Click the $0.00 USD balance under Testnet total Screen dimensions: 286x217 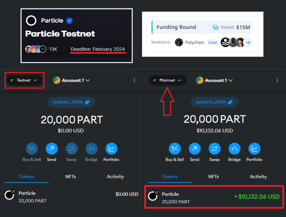(71, 130)
